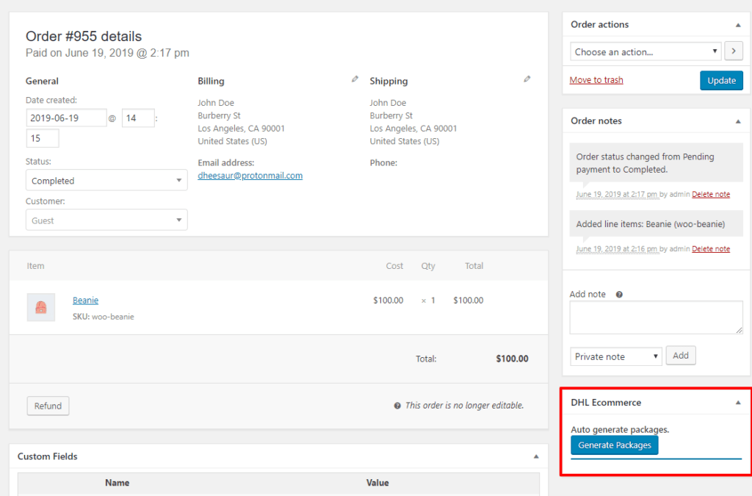
Task: Collapse the DHL Ecommerce panel
Action: 738,402
